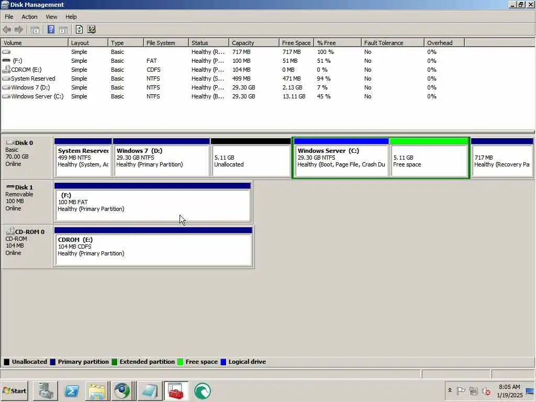This screenshot has width=536, height=402.
Task: Click the network tray icon
Action: click(473, 390)
